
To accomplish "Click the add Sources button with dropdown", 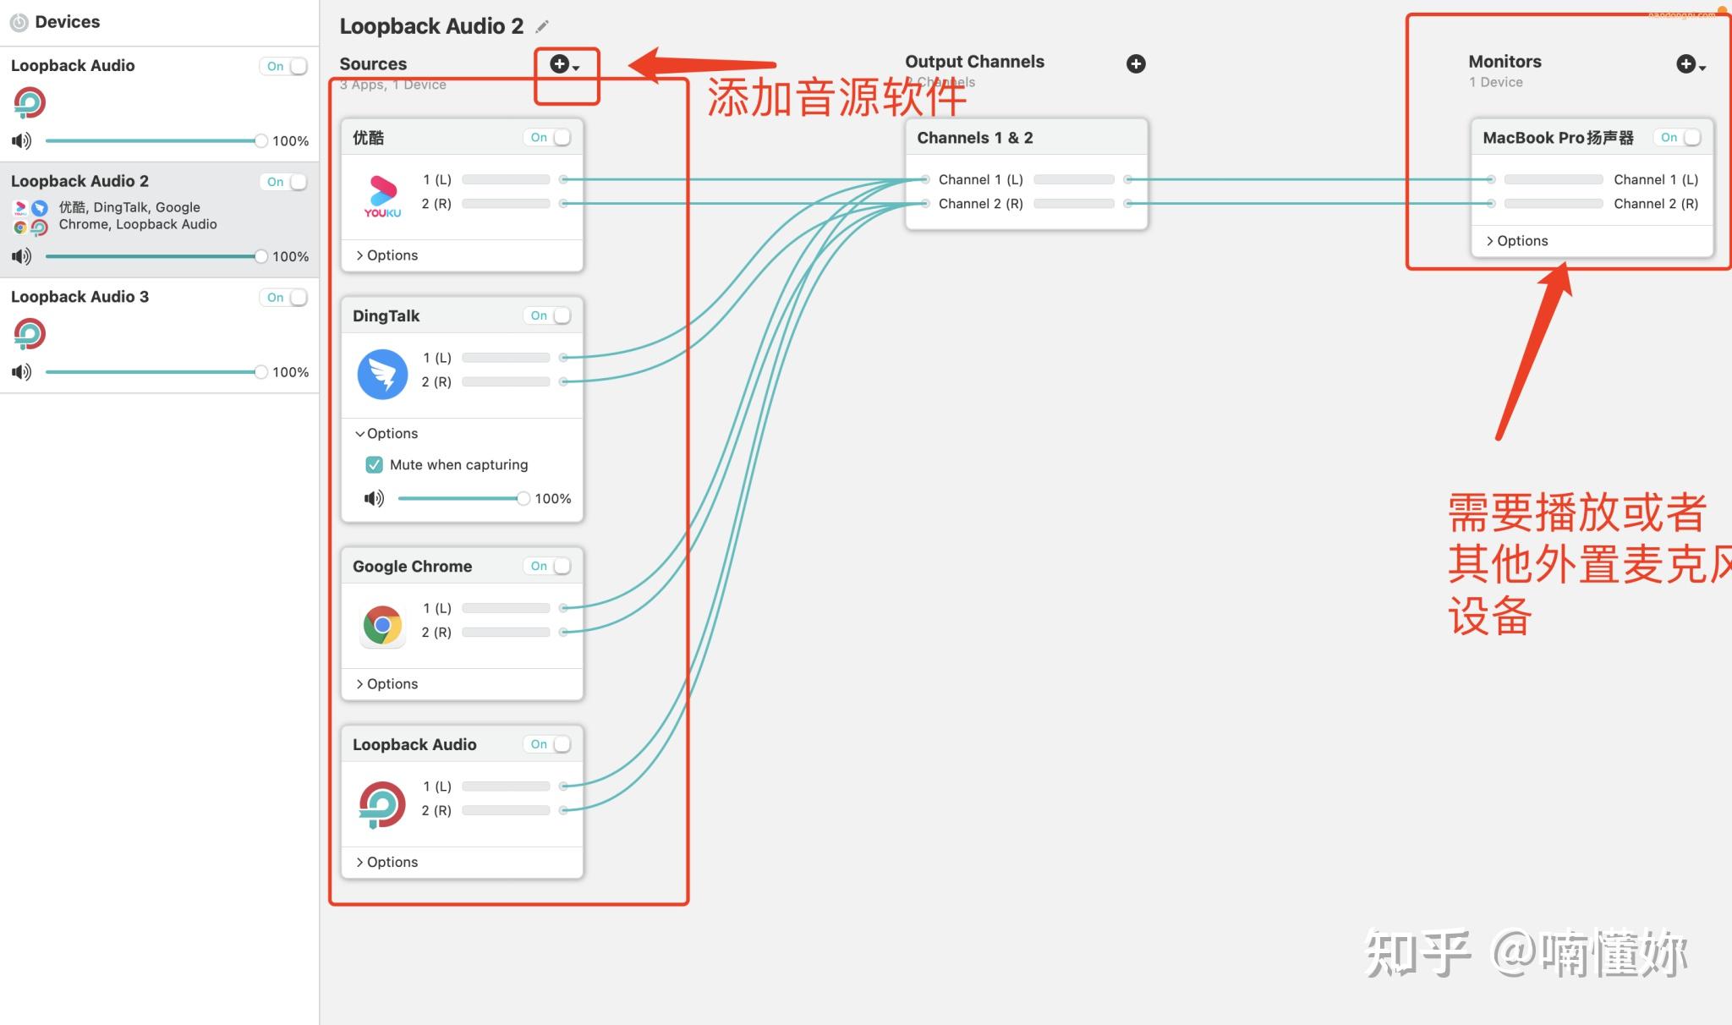I will [x=565, y=63].
